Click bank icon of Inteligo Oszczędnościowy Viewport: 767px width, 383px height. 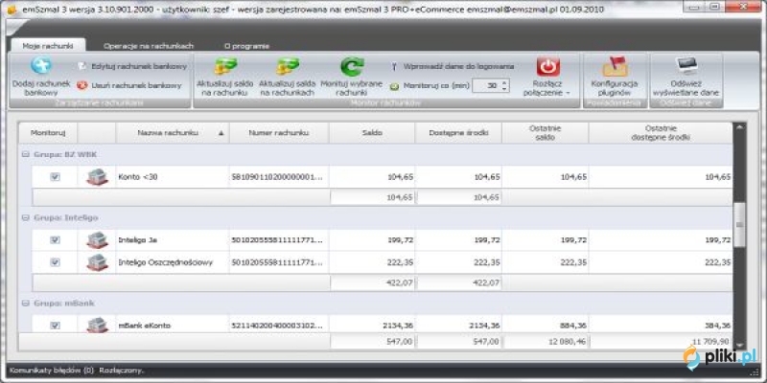pos(97,262)
